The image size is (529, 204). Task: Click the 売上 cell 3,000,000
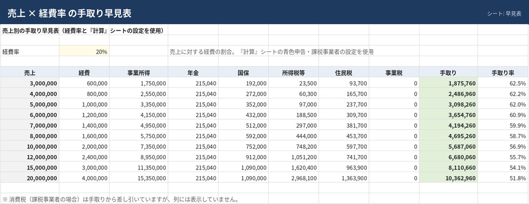29,83
